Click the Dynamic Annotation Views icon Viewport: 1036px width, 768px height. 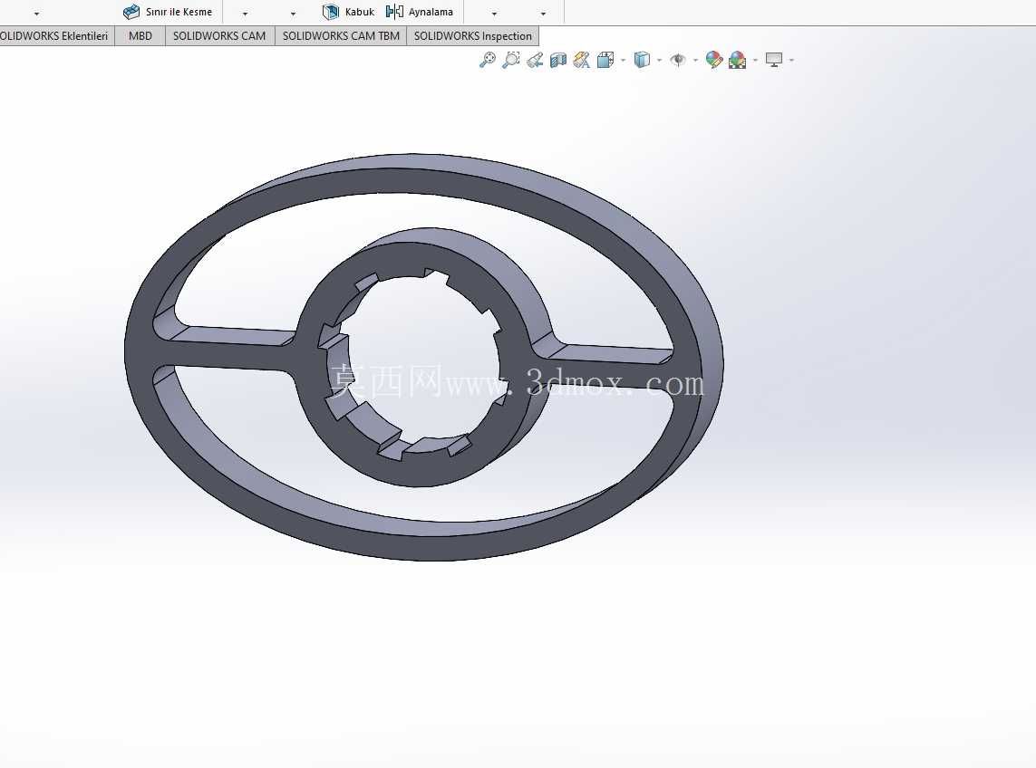coord(581,60)
